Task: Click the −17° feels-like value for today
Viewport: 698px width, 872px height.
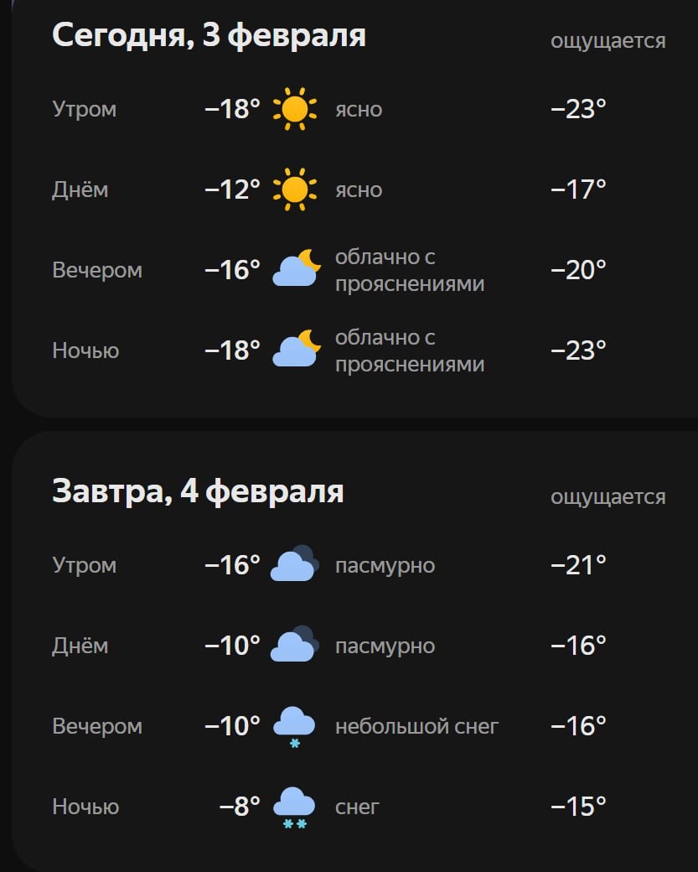Action: coord(578,189)
